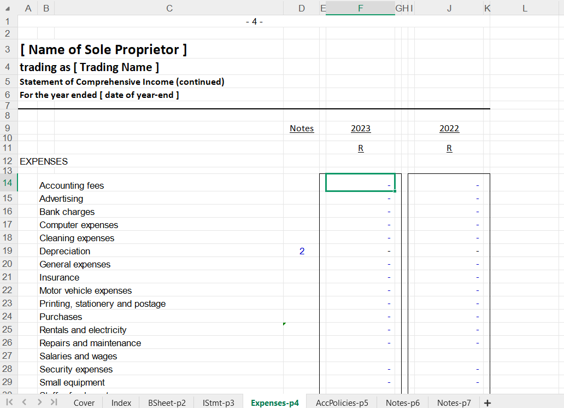Switch to the Notes-p6 tab
This screenshot has height=408, width=564.
pyautogui.click(x=402, y=403)
